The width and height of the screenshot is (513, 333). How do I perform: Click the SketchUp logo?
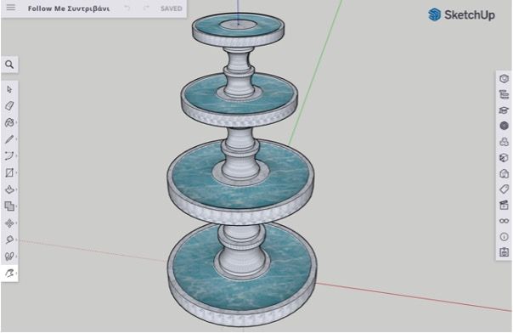point(461,14)
